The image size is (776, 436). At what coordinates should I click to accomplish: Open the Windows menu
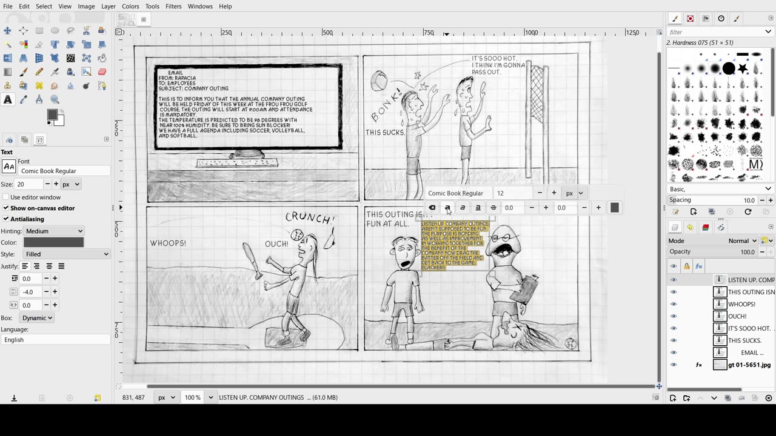click(200, 6)
